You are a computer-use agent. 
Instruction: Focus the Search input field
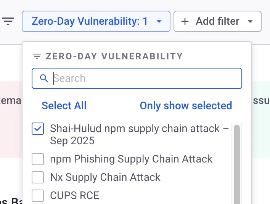(137, 78)
